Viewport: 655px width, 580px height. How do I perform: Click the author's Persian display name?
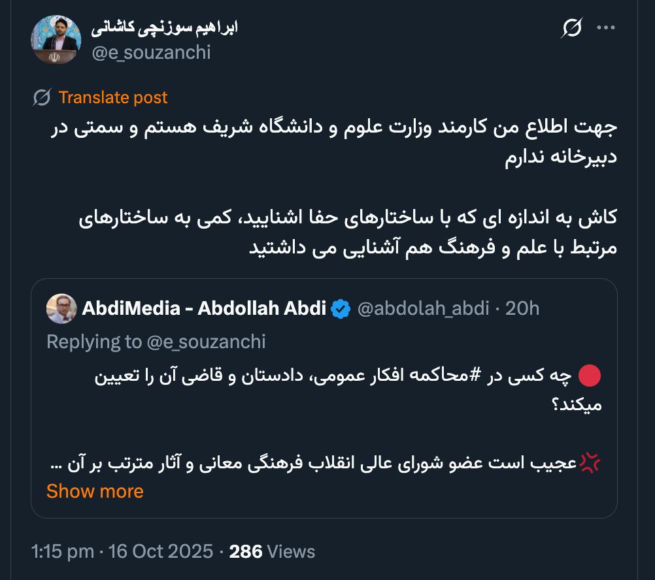(165, 27)
